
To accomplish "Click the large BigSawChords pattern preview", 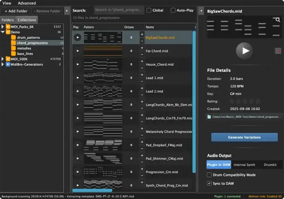I will [x=244, y=27].
